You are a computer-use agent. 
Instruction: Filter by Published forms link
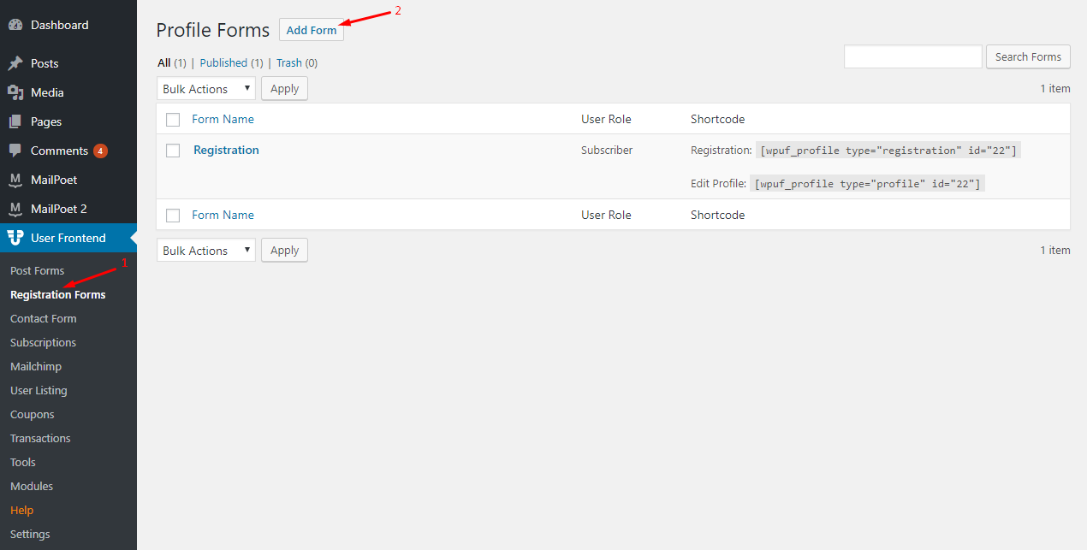[x=223, y=62]
